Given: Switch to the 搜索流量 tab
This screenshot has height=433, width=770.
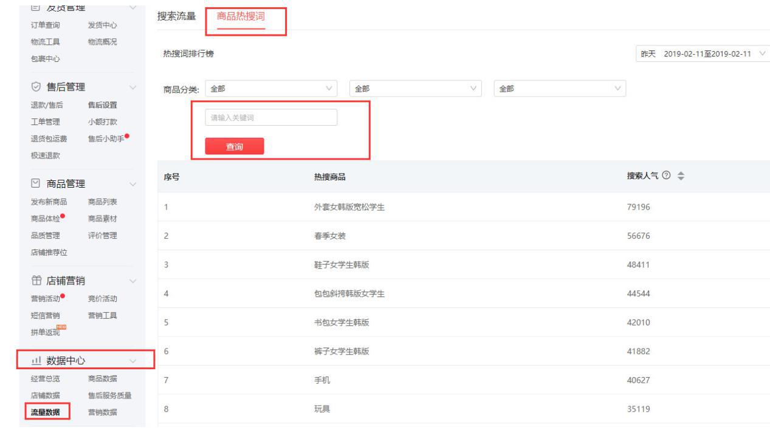Looking at the screenshot, I should pos(176,16).
